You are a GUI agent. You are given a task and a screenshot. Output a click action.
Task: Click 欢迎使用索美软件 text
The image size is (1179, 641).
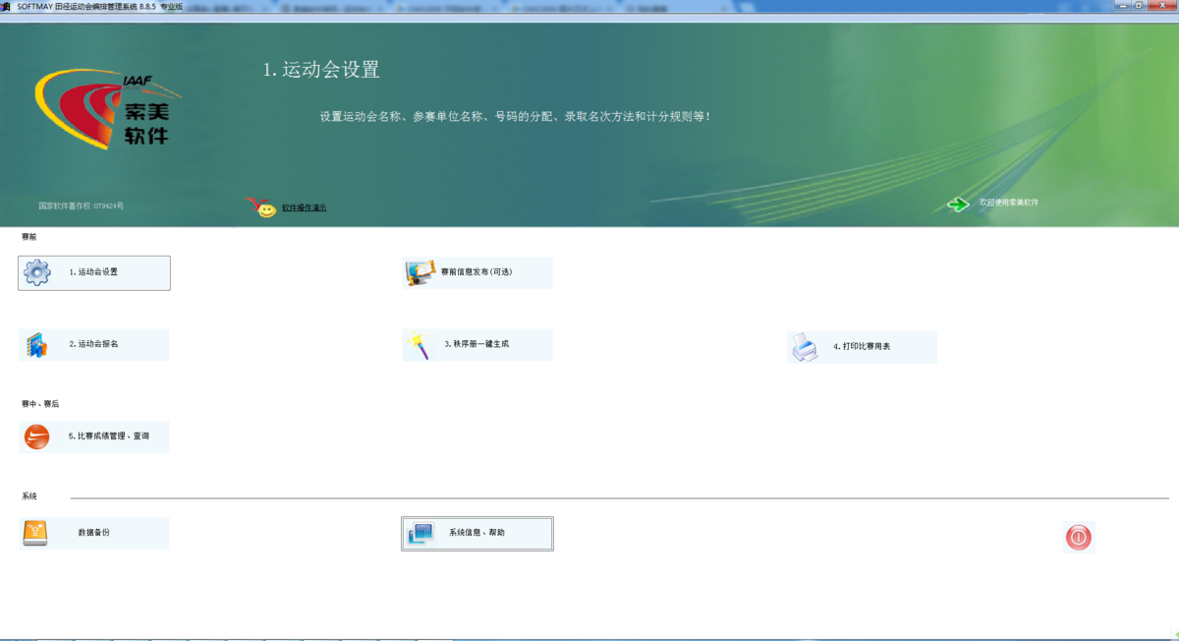[x=1009, y=203]
